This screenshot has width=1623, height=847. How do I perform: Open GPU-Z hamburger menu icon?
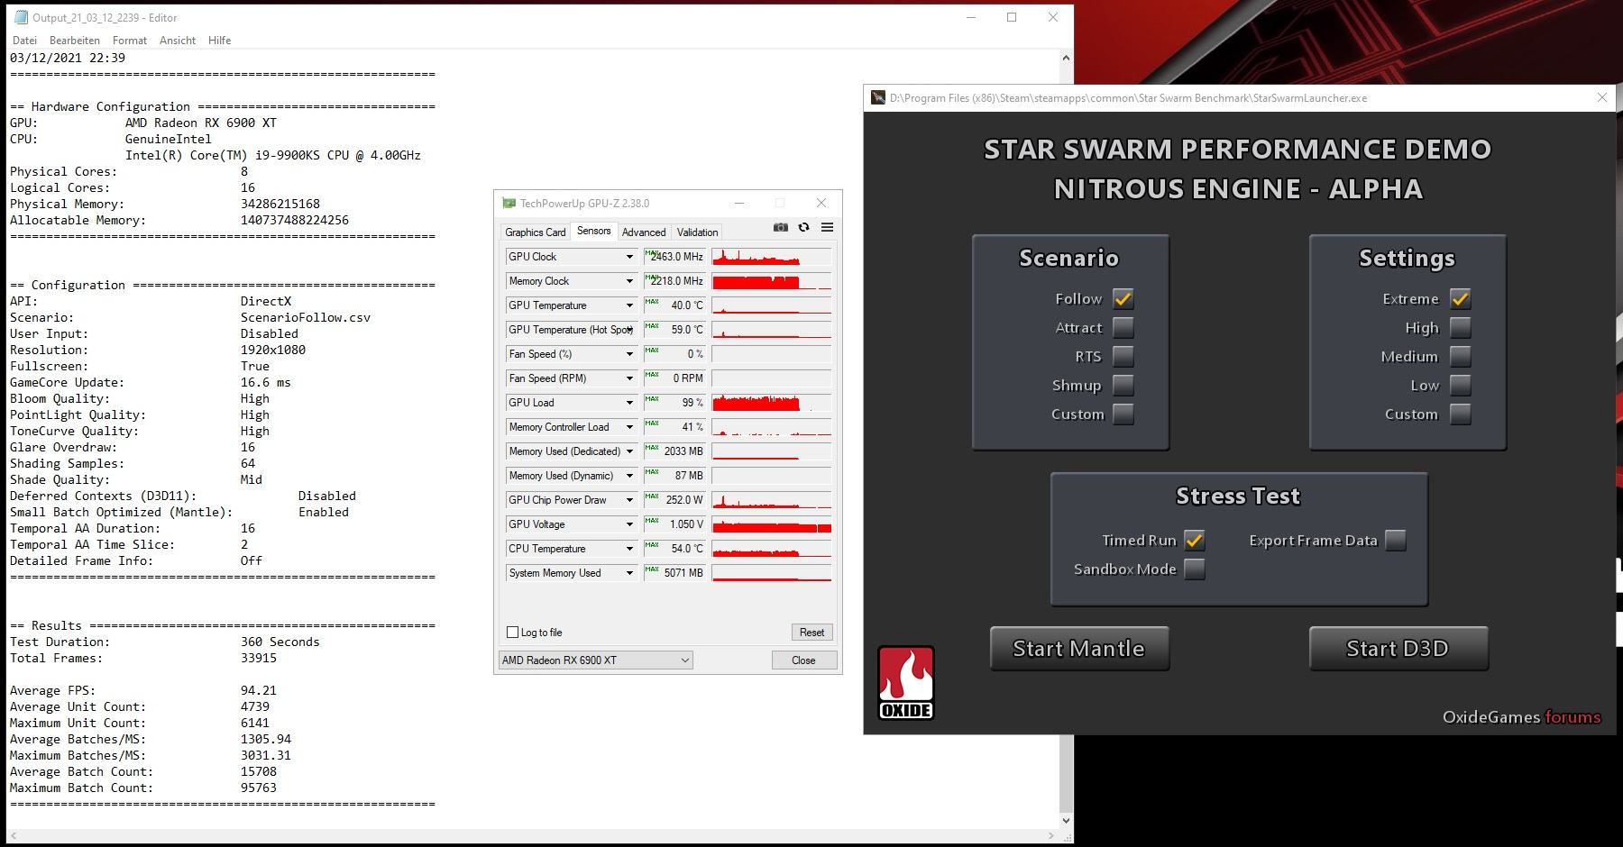coord(827,227)
